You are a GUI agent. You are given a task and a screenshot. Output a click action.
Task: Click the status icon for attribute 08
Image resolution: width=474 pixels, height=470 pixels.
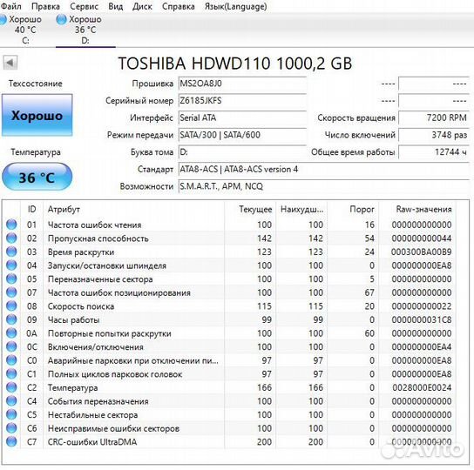pos(11,306)
